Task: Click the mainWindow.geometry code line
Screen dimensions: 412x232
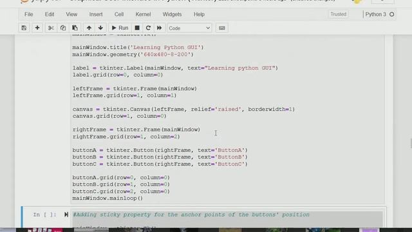Action: click(x=133, y=54)
